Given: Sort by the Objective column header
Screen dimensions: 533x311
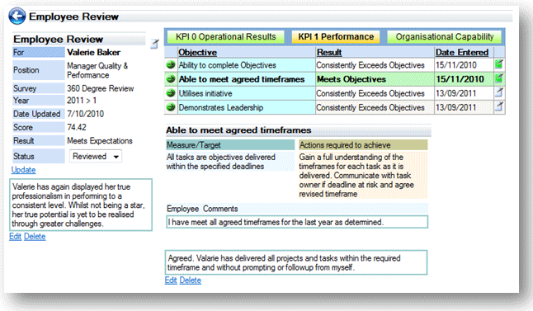Looking at the screenshot, I should point(197,52).
